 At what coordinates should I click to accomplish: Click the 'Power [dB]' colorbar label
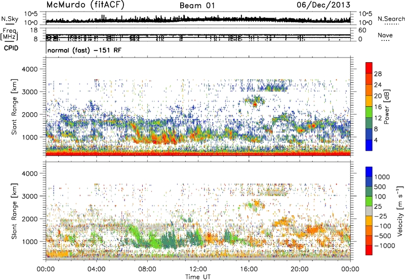387,107
